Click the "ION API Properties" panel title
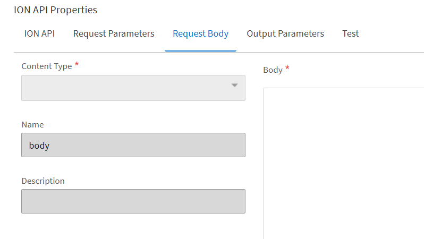The width and height of the screenshot is (424, 239). [55, 10]
